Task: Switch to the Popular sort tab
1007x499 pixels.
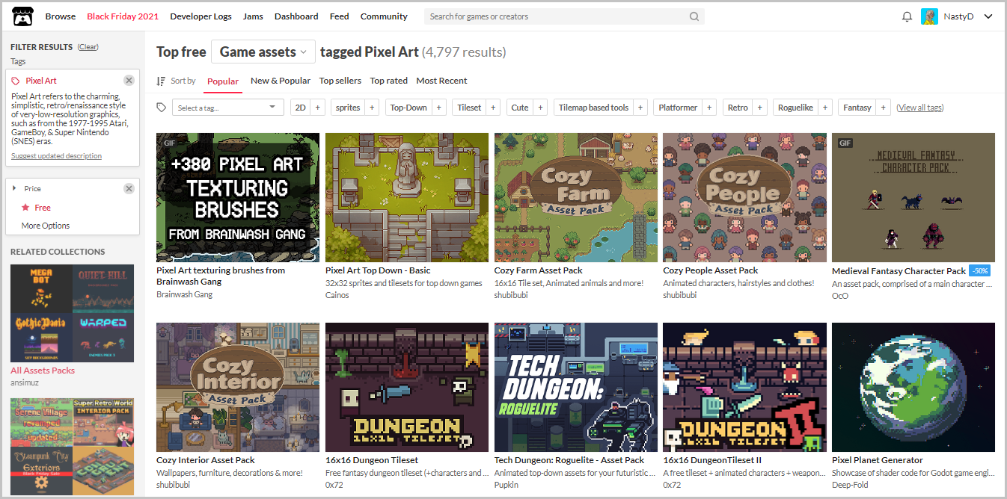Action: point(223,81)
